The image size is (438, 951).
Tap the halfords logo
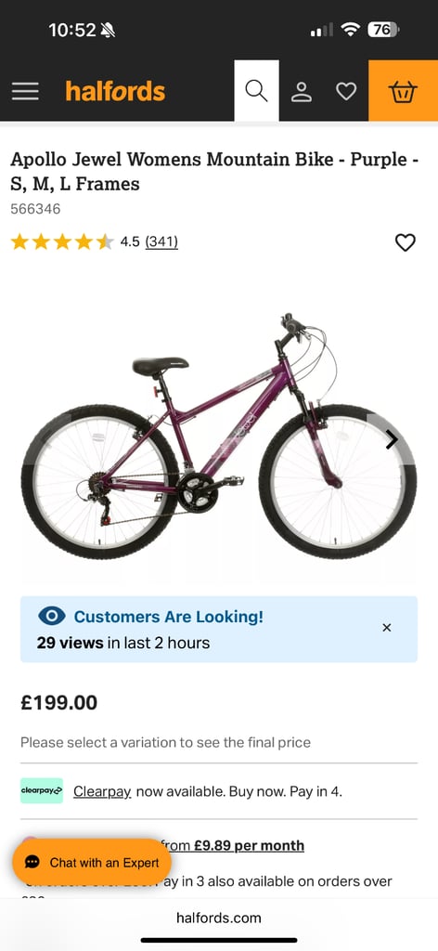coord(115,92)
